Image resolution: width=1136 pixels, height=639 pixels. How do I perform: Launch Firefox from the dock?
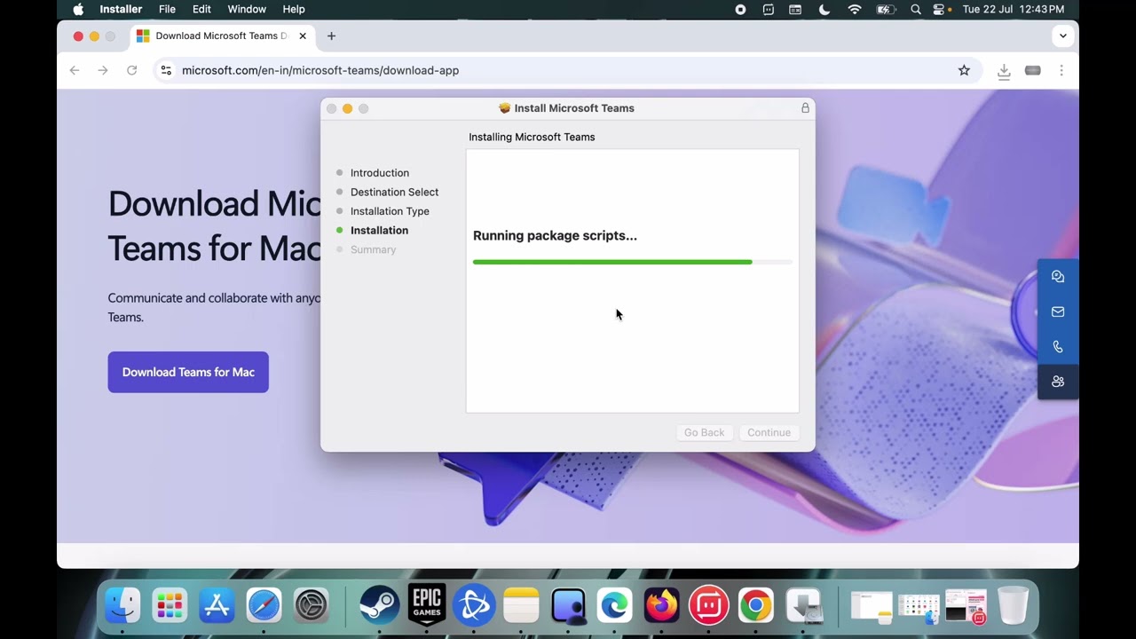tap(661, 606)
